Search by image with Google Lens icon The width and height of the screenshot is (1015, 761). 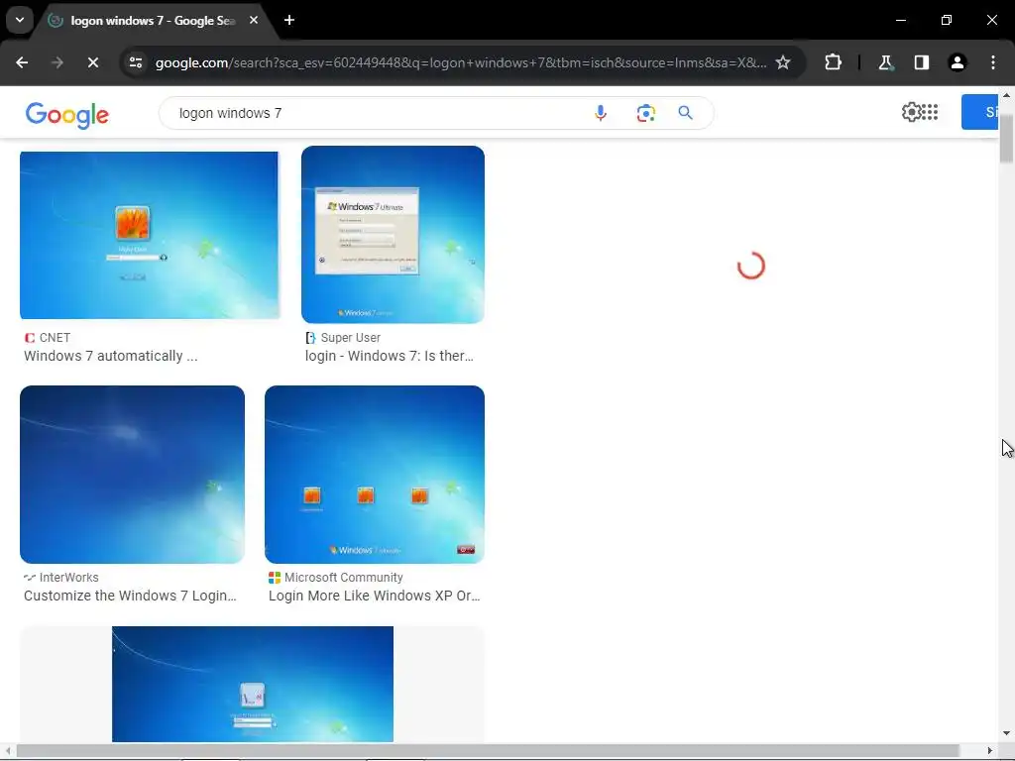645,113
